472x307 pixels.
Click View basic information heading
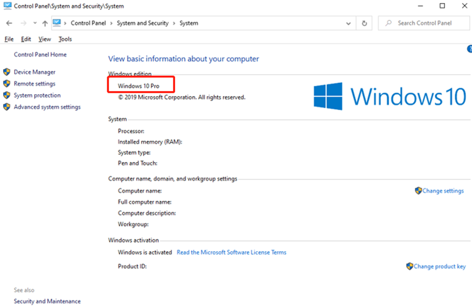click(184, 59)
